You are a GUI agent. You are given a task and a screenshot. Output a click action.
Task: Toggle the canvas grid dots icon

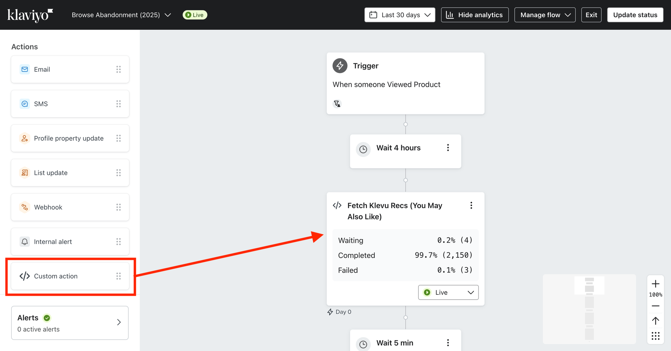[x=656, y=336]
